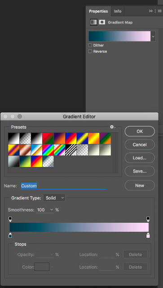The height and width of the screenshot is (288, 163).
Task: Focus the Name field containing Custom
Action: point(63,186)
